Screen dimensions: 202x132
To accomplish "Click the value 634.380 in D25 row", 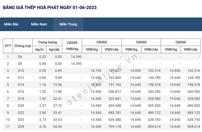I will pyautogui.click(x=115, y=120).
